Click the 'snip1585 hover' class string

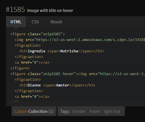(58, 74)
